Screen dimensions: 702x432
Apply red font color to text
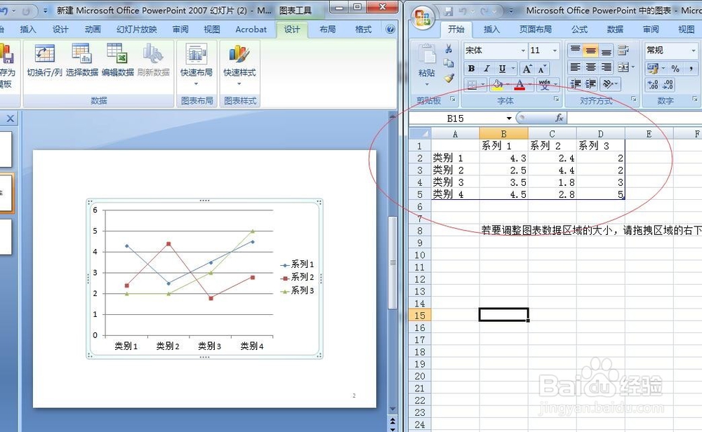[519, 85]
